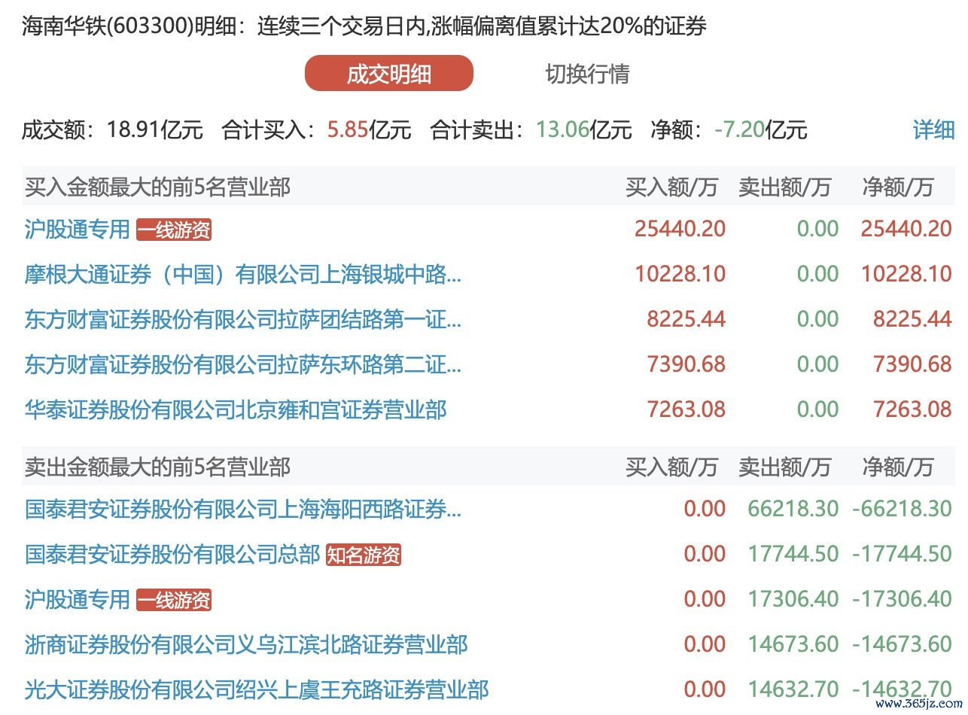Click the net amount -14632.70
The width and height of the screenshot is (968, 715).
click(x=902, y=689)
